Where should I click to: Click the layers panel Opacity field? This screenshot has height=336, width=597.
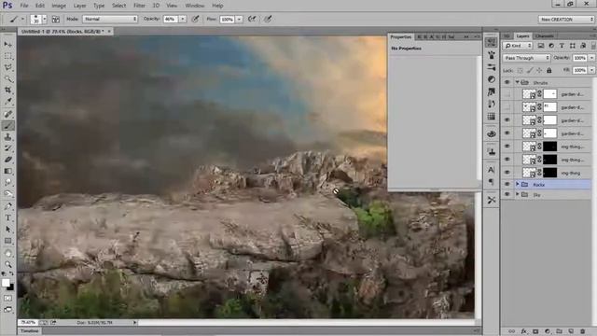coord(580,58)
